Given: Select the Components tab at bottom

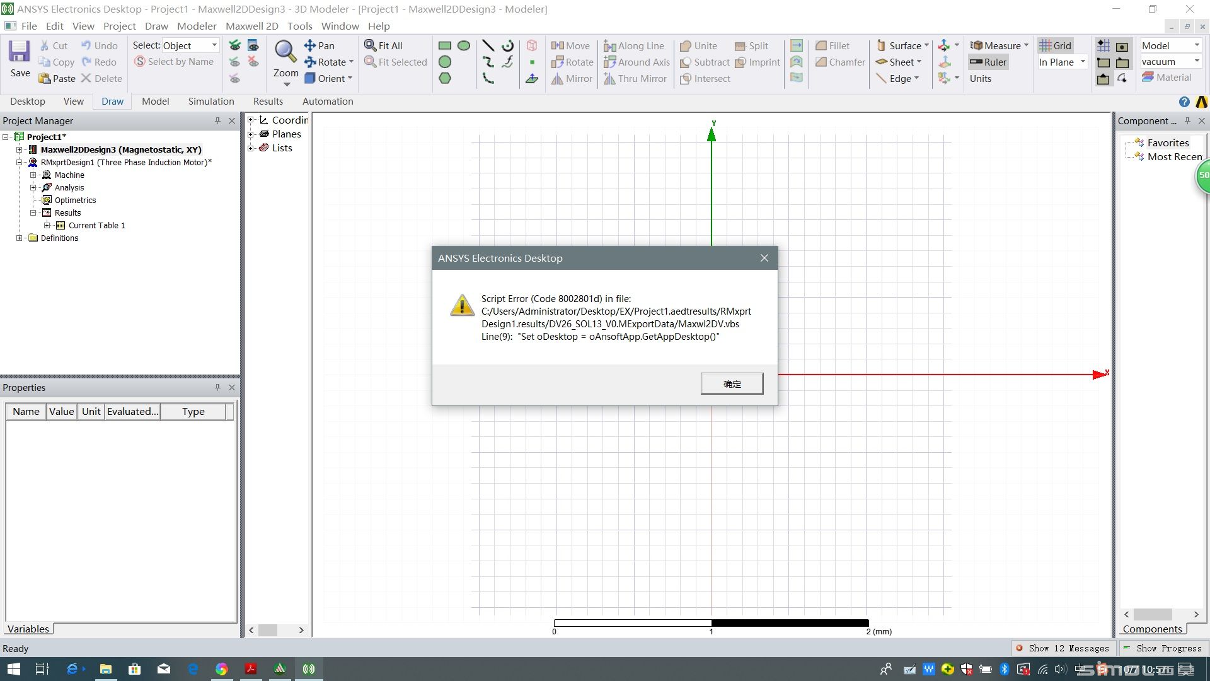Looking at the screenshot, I should click(x=1153, y=629).
